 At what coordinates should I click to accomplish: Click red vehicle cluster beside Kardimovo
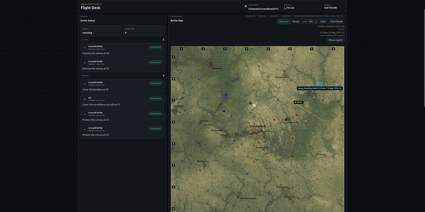tap(286, 119)
